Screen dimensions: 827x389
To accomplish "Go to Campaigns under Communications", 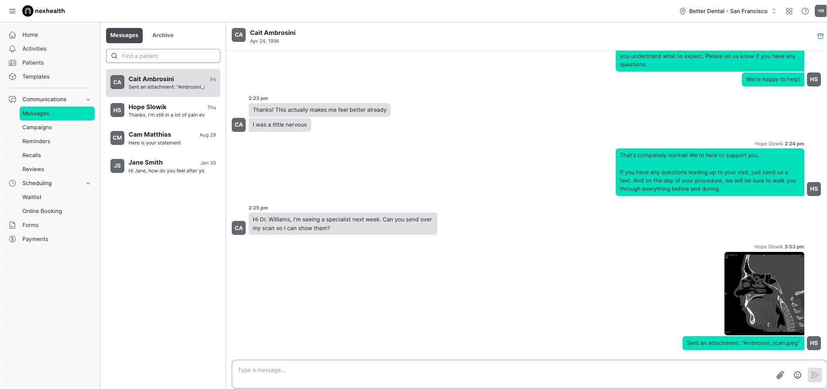I will tap(37, 127).
